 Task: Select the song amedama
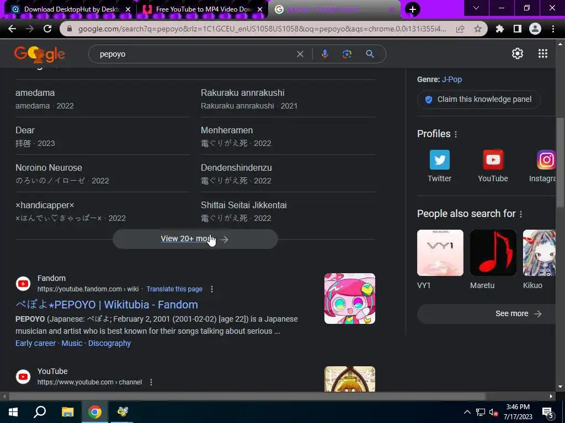tap(102, 99)
